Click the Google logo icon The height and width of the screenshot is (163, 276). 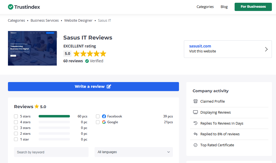coord(104,122)
